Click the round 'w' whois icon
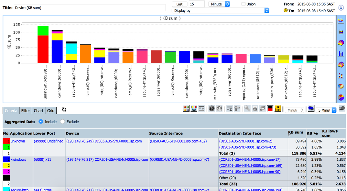The image size is (347, 191). (211, 108)
